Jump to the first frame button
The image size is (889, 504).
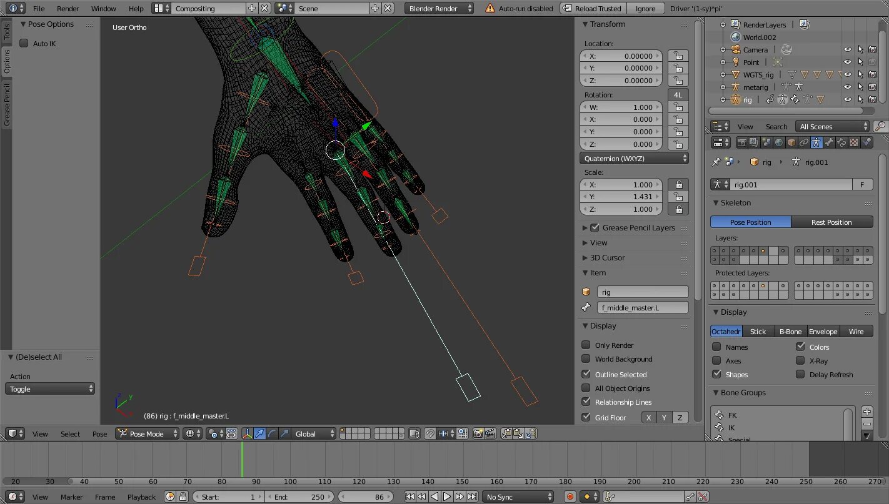[x=409, y=497]
